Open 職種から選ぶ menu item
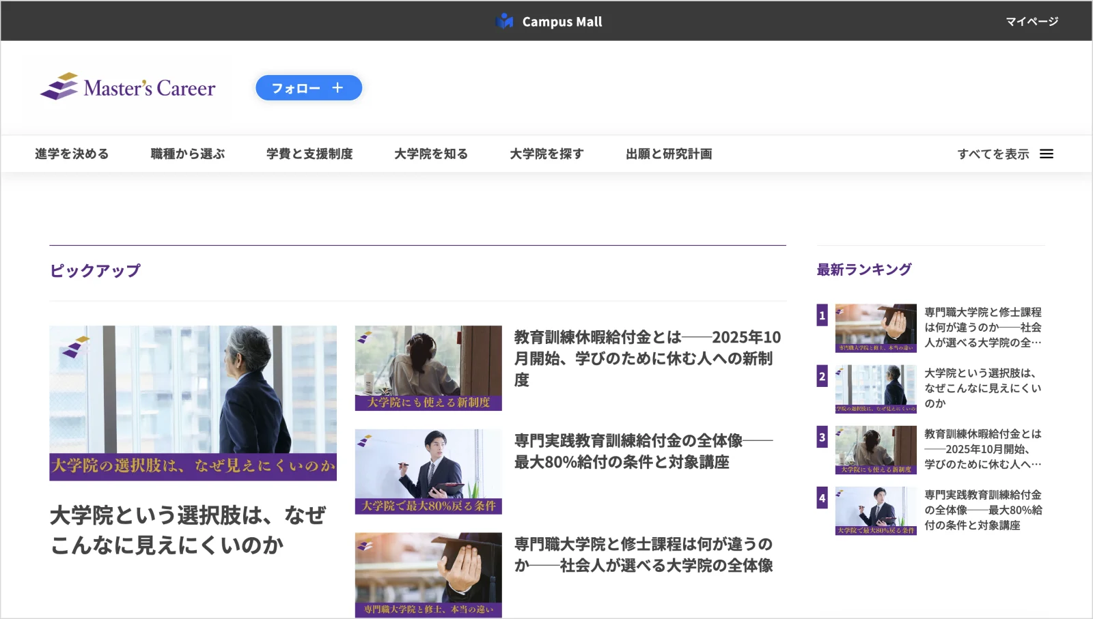Image resolution: width=1093 pixels, height=619 pixels. pyautogui.click(x=188, y=154)
